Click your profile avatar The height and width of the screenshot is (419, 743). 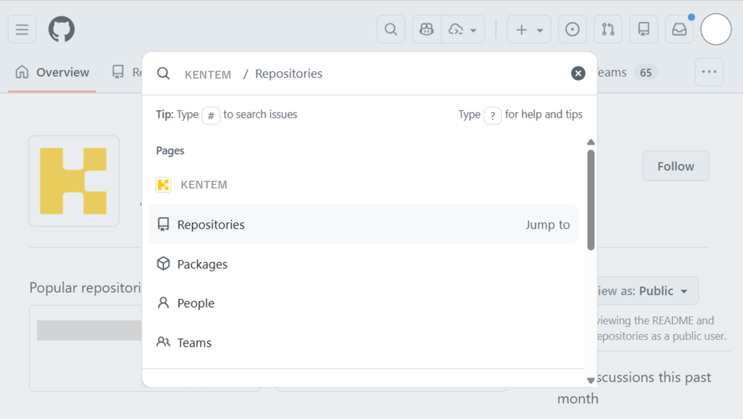(716, 28)
